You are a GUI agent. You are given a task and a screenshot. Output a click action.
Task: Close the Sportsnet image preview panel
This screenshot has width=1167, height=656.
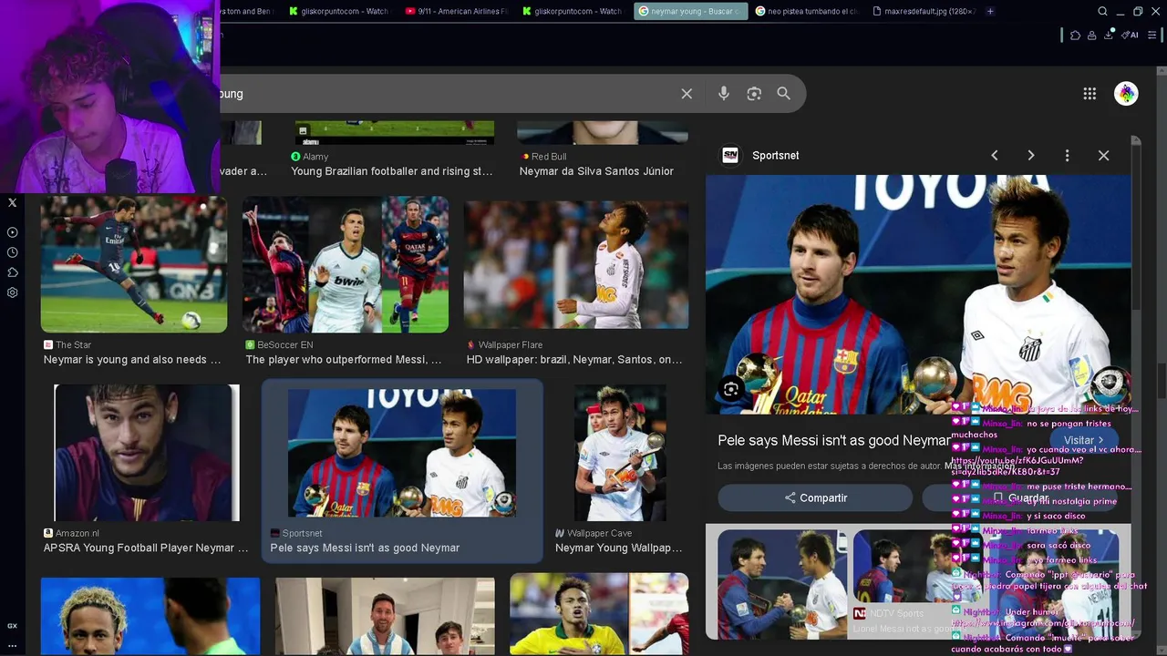click(1103, 156)
